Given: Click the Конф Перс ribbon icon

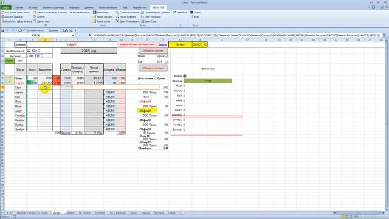Looking at the screenshot, I should (x=95, y=12).
